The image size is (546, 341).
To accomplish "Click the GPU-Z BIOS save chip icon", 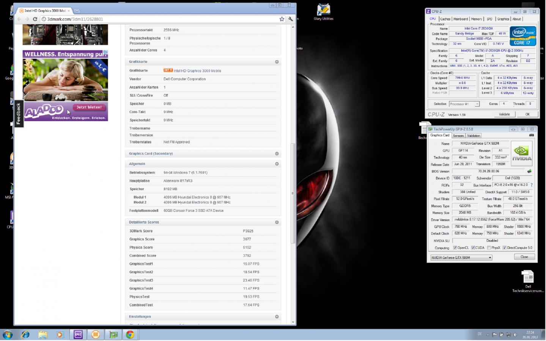I will tap(529, 171).
